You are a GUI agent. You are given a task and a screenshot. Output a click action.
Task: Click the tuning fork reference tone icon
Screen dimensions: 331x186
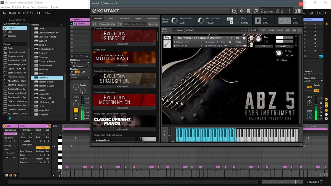coord(282,21)
